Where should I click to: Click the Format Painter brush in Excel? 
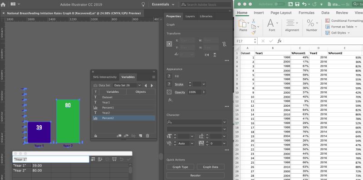point(254,33)
